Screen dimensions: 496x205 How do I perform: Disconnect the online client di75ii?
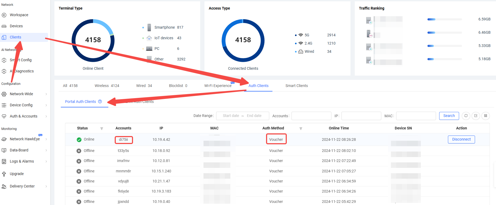tap(461, 139)
